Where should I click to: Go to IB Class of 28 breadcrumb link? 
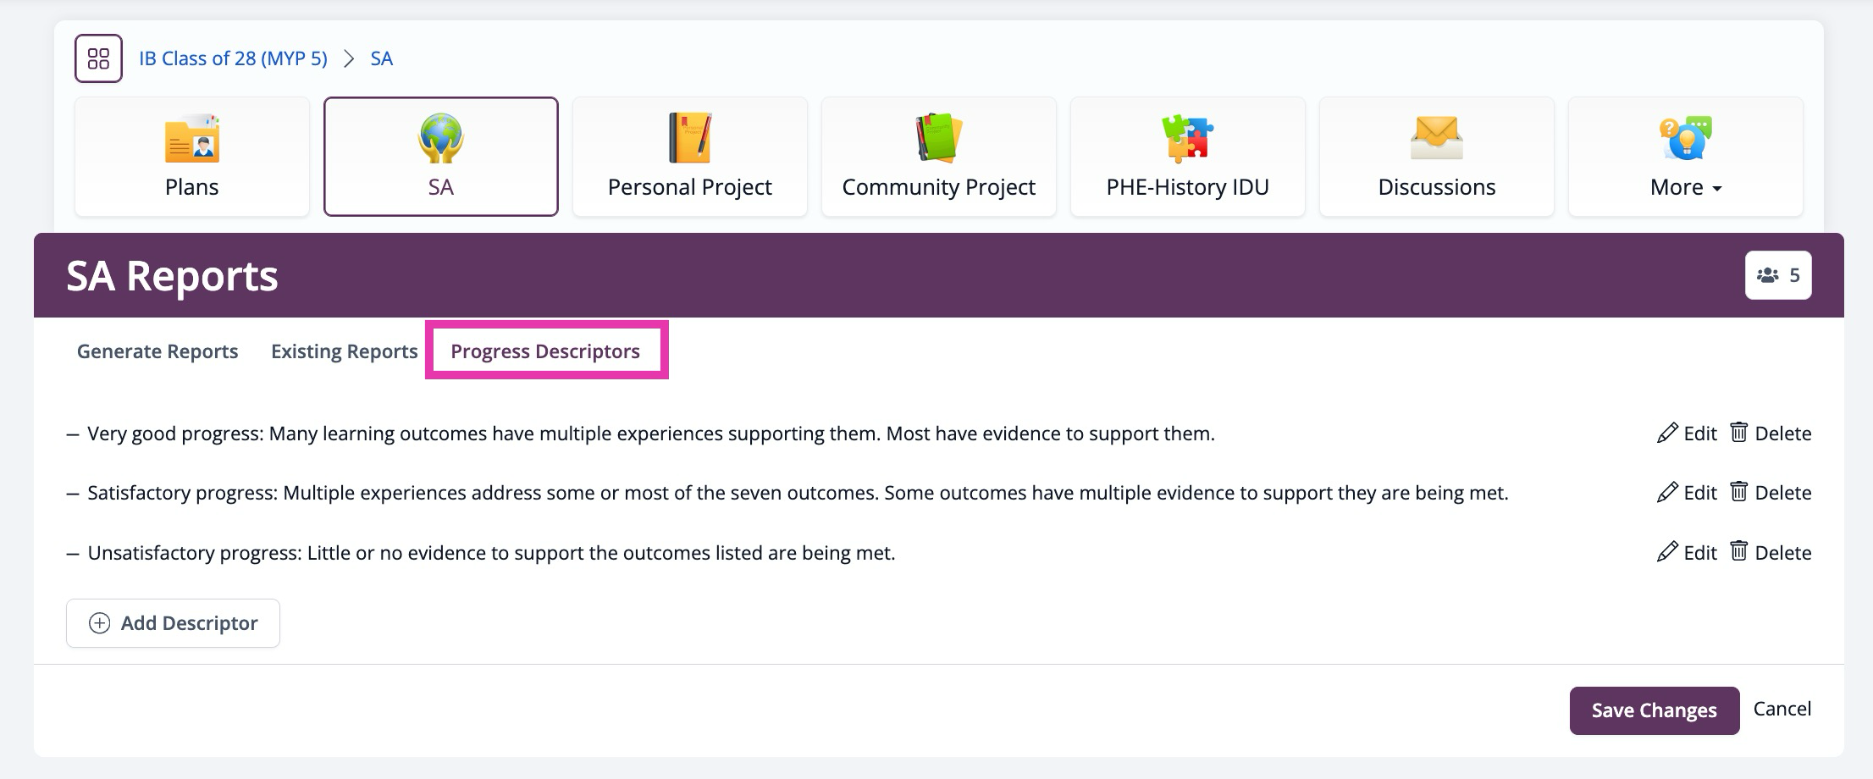tap(233, 58)
